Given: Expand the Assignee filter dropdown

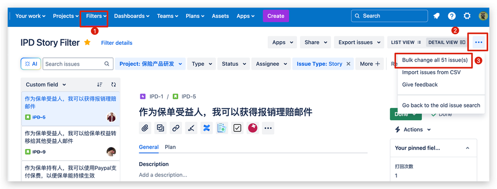Looking at the screenshot, I should point(271,64).
